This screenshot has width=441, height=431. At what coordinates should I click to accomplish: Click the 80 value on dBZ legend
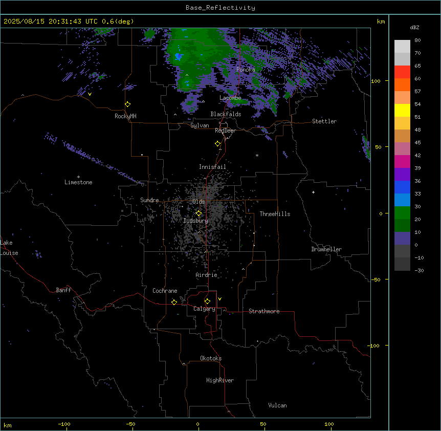click(417, 40)
